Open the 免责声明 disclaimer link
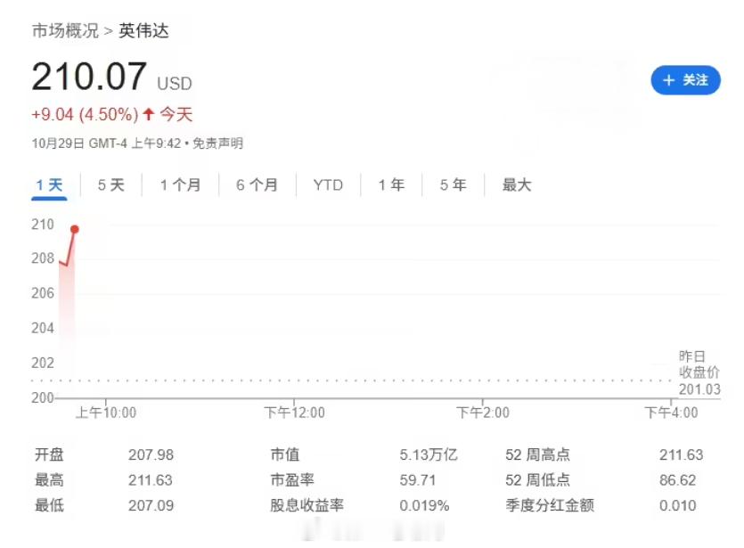Viewport: 744px width, 548px height. pyautogui.click(x=217, y=143)
